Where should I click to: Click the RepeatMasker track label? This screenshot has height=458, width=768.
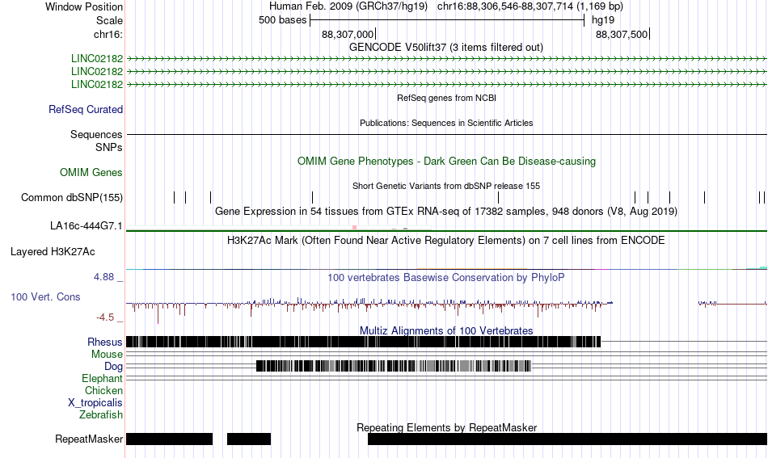(x=89, y=439)
